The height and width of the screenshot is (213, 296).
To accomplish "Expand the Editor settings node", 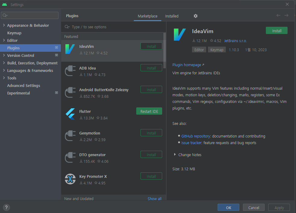I will 4,40.
